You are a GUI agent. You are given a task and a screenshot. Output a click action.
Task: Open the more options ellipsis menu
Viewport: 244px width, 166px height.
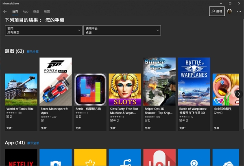[239, 11]
